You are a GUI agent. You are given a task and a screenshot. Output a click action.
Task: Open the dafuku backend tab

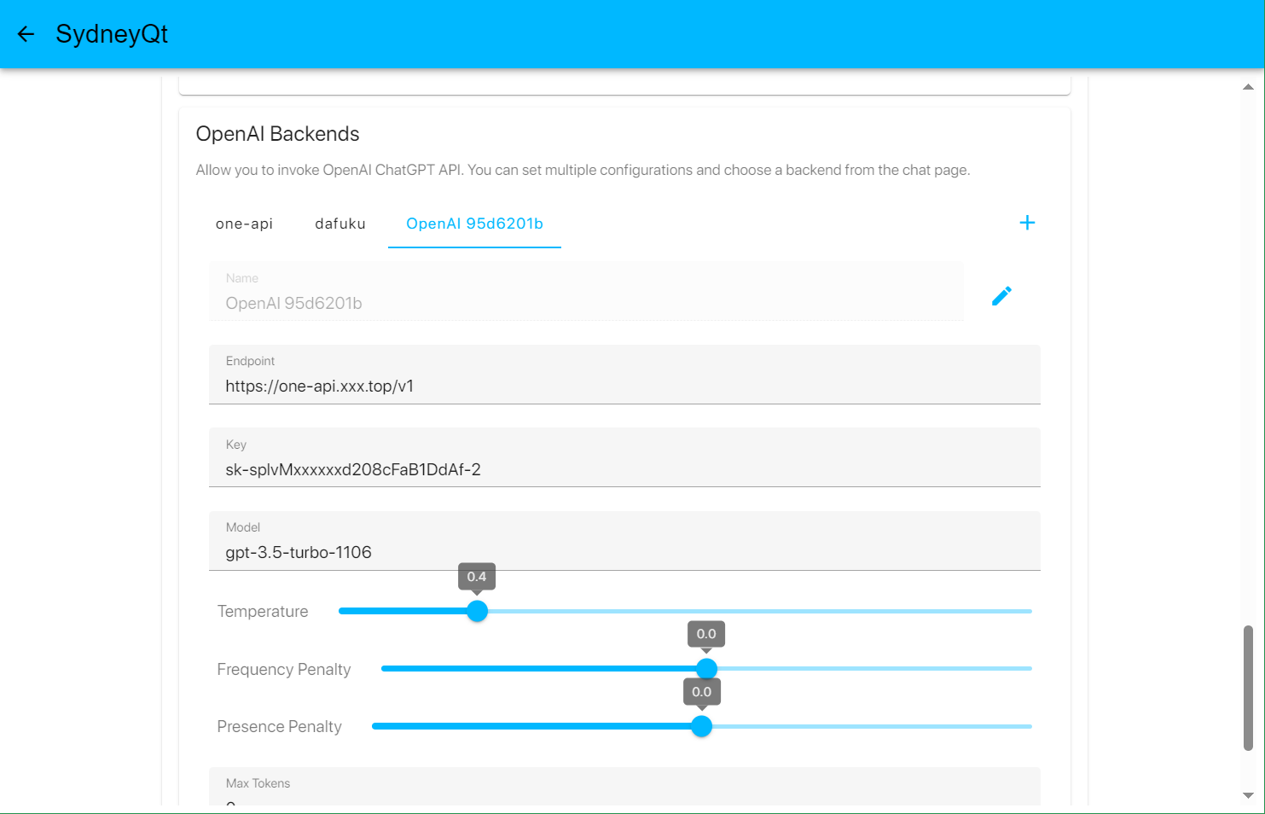(x=339, y=224)
